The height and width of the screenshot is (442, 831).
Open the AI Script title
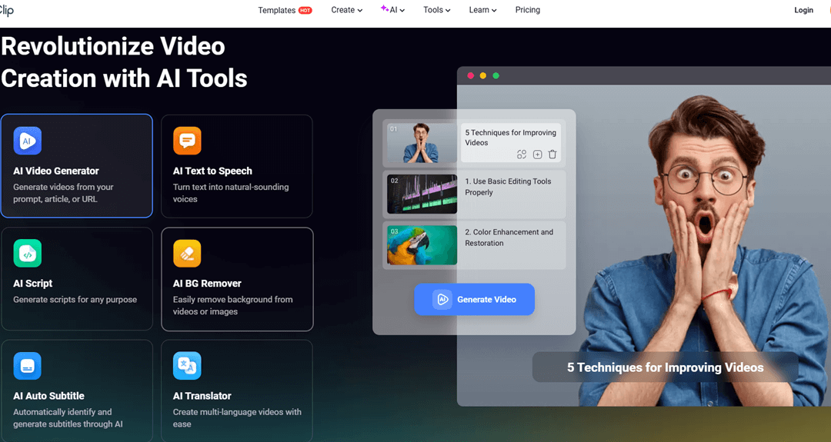click(33, 284)
